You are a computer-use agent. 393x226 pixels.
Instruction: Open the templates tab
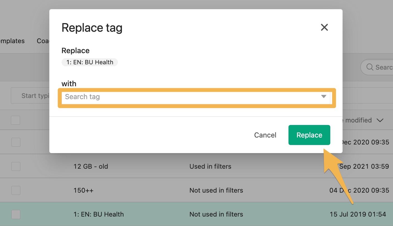12,41
